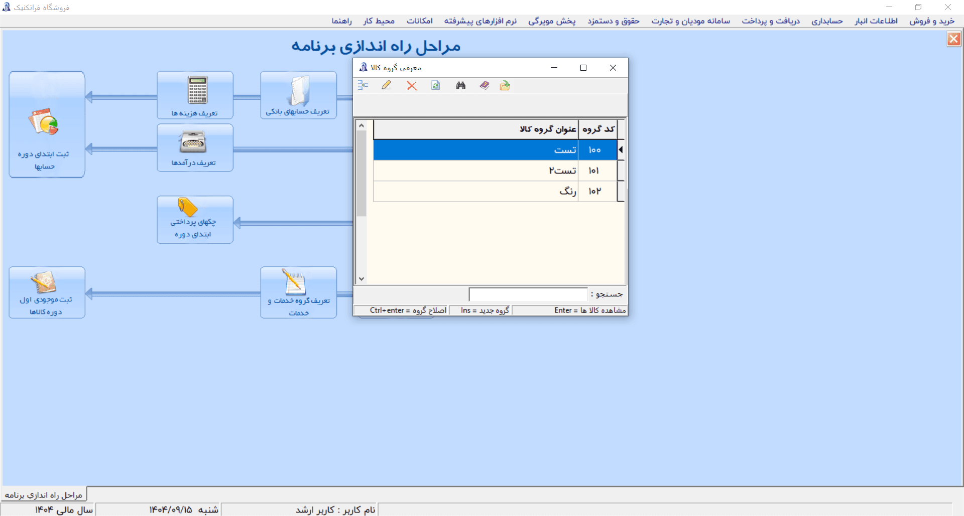Image resolution: width=964 pixels, height=516 pixels.
Task: Open خرید و فروش menu
Action: 932,21
